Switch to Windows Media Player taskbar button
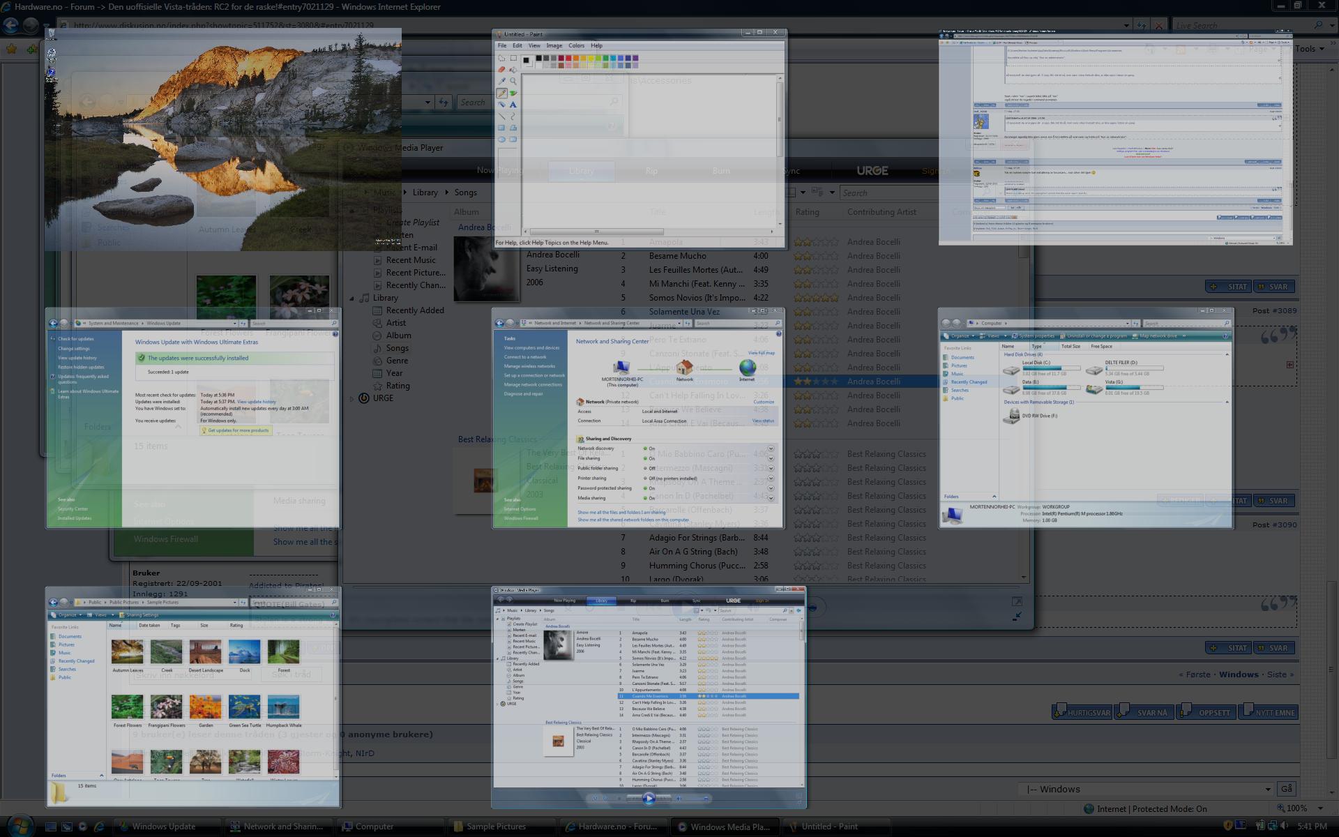The image size is (1339, 837). pyautogui.click(x=725, y=827)
